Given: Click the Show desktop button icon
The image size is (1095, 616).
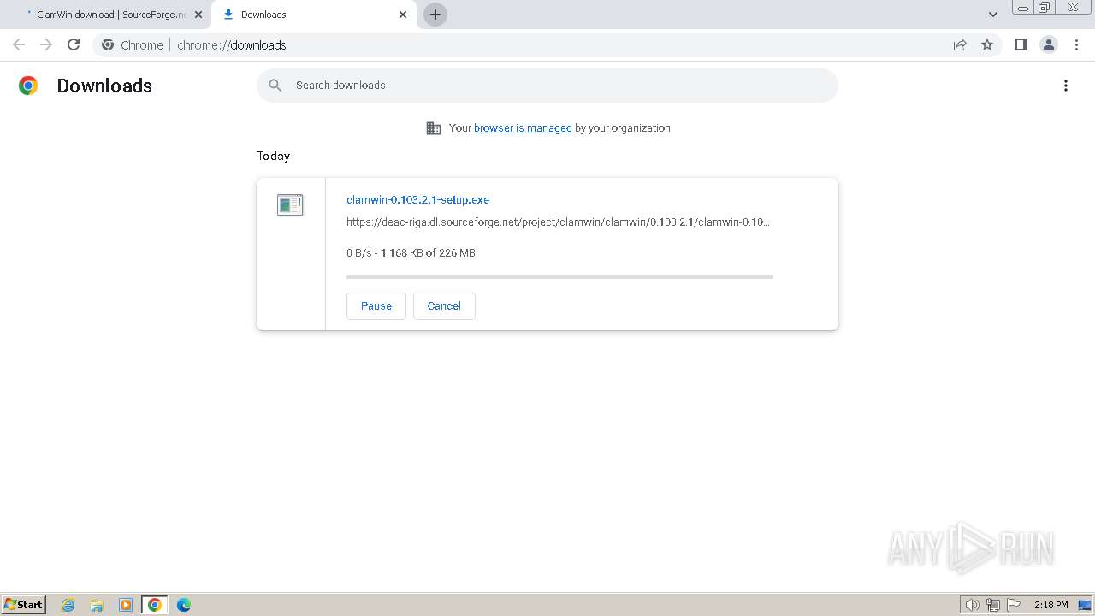Looking at the screenshot, I should 1085,605.
